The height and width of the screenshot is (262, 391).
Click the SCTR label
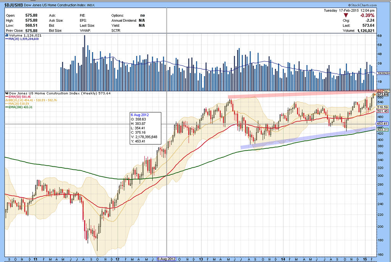tap(116, 30)
